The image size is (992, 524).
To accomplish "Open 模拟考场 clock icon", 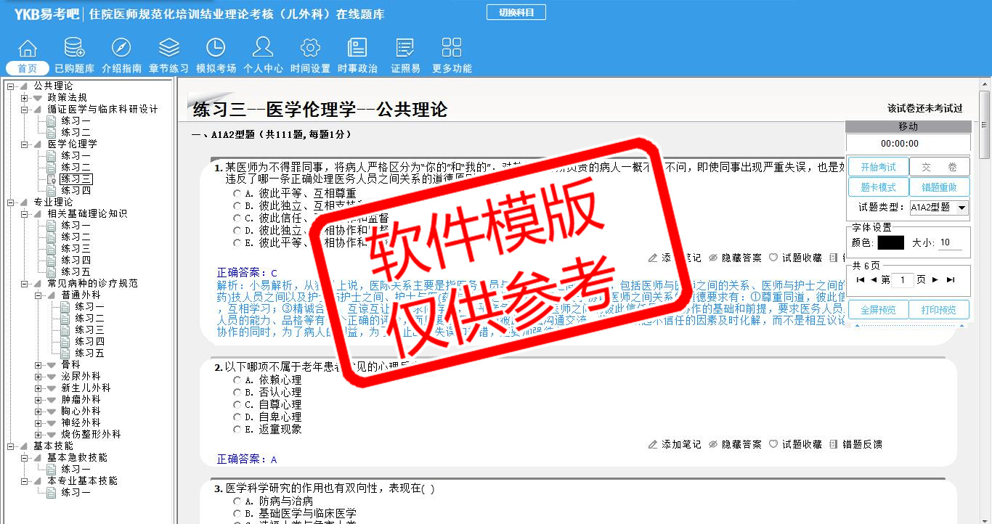I will tap(216, 49).
